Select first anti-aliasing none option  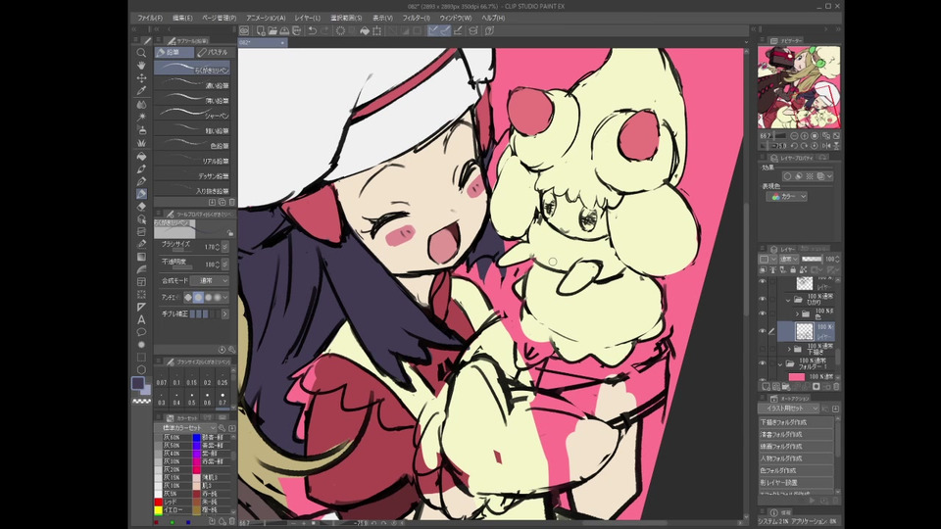tap(188, 298)
